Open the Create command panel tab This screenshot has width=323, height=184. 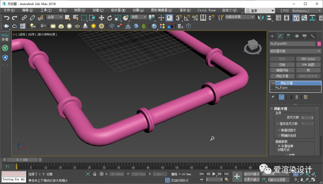tap(272, 36)
